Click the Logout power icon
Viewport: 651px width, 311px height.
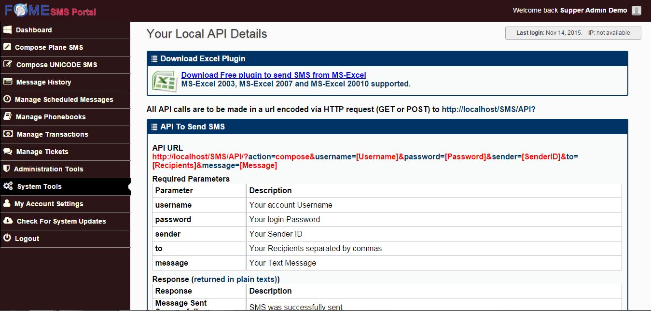(7, 239)
